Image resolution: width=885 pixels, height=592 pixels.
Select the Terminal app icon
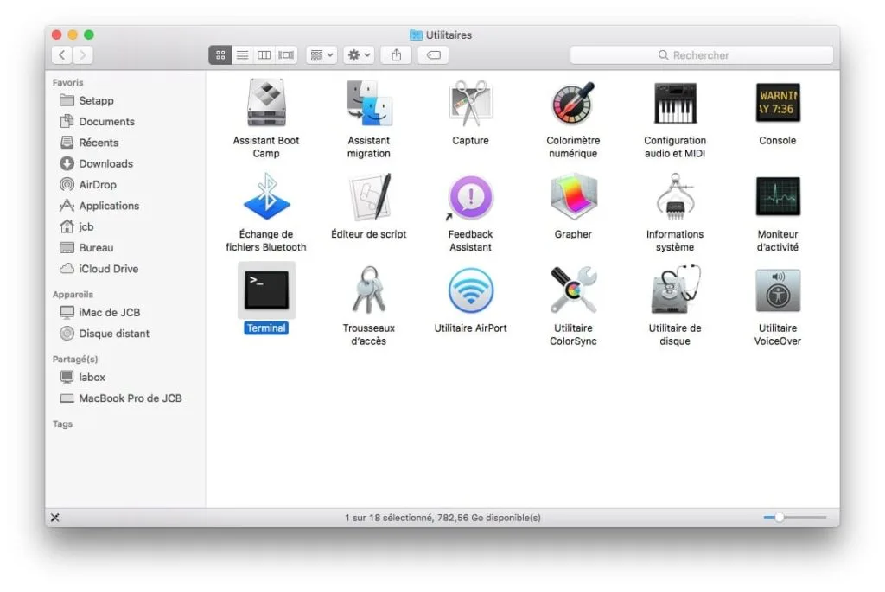point(266,290)
